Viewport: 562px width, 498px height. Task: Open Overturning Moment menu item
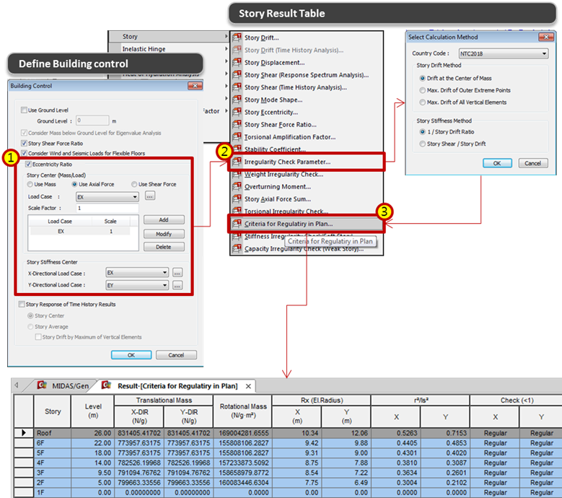(307, 187)
